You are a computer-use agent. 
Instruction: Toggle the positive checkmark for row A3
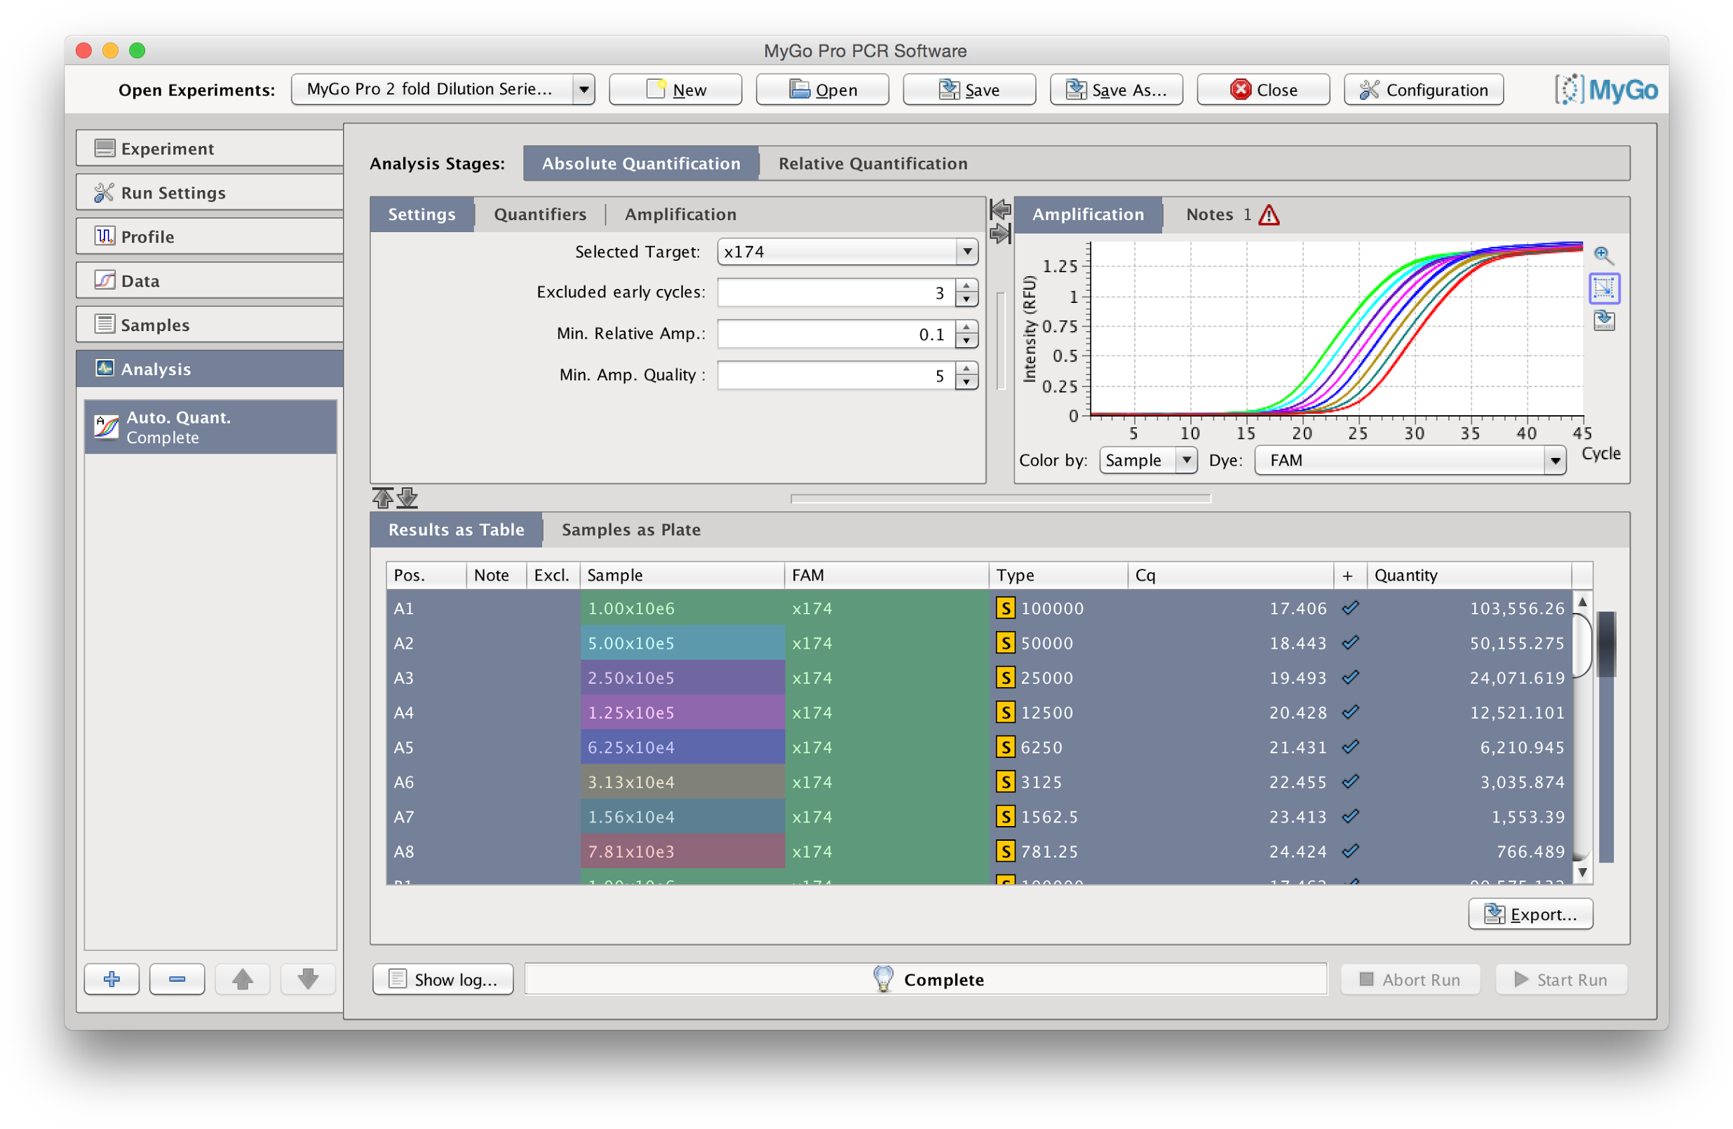click(x=1351, y=677)
